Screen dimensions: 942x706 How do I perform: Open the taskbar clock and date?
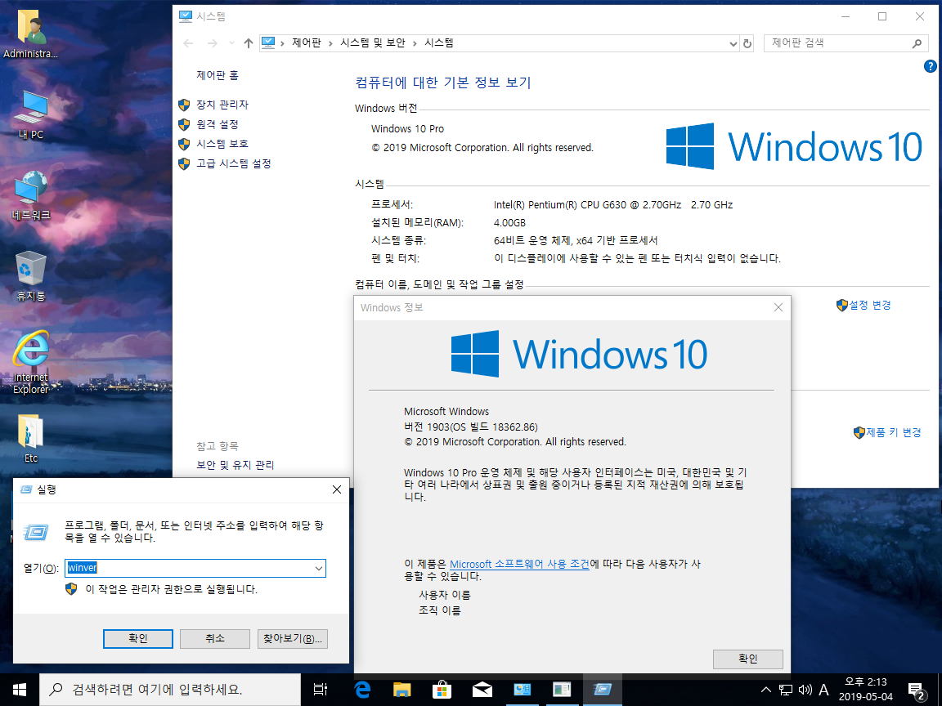coord(866,690)
